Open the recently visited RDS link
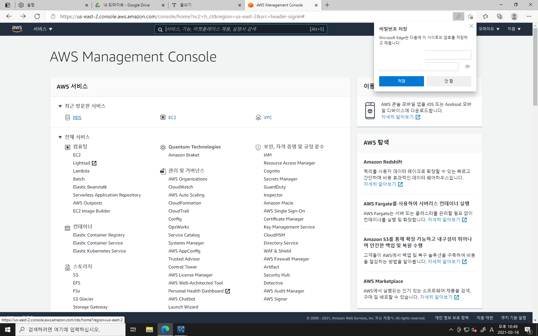Viewport: 538px width, 336px height. click(77, 117)
